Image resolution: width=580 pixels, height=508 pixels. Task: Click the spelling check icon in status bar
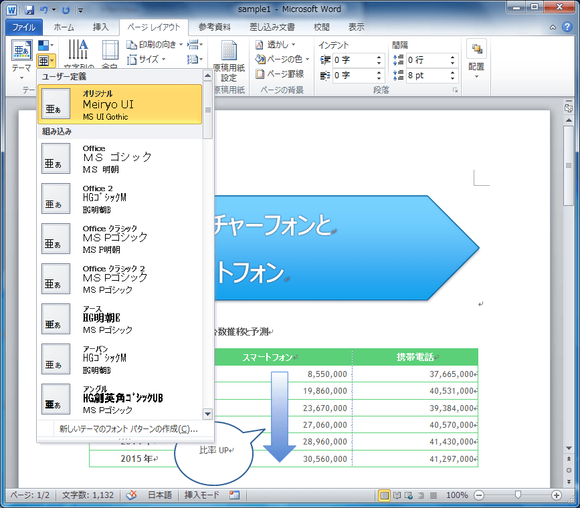(131, 495)
